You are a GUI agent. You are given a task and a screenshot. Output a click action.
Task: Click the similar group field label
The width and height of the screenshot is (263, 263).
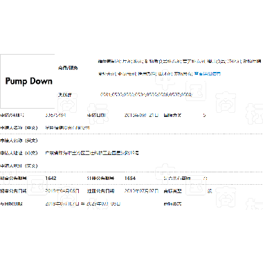64,95
